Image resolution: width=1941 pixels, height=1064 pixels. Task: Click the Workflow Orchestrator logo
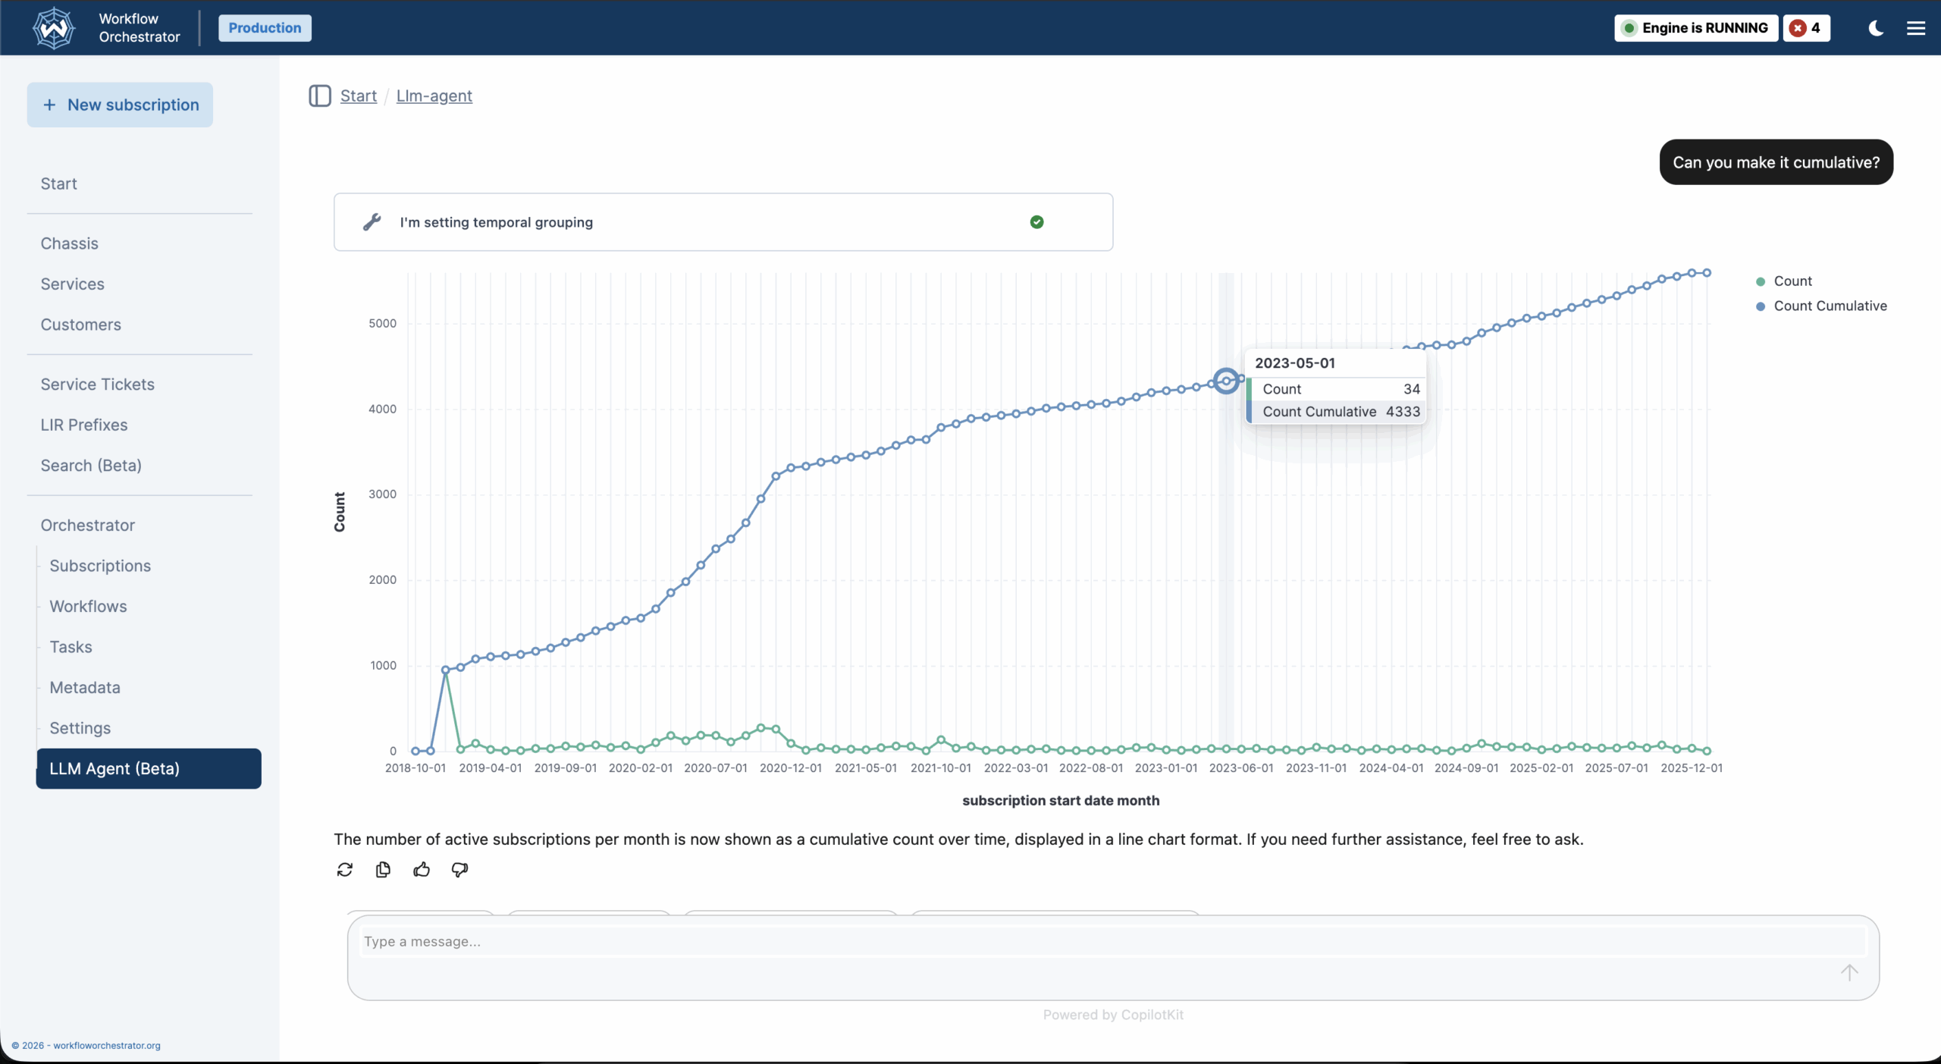(54, 28)
